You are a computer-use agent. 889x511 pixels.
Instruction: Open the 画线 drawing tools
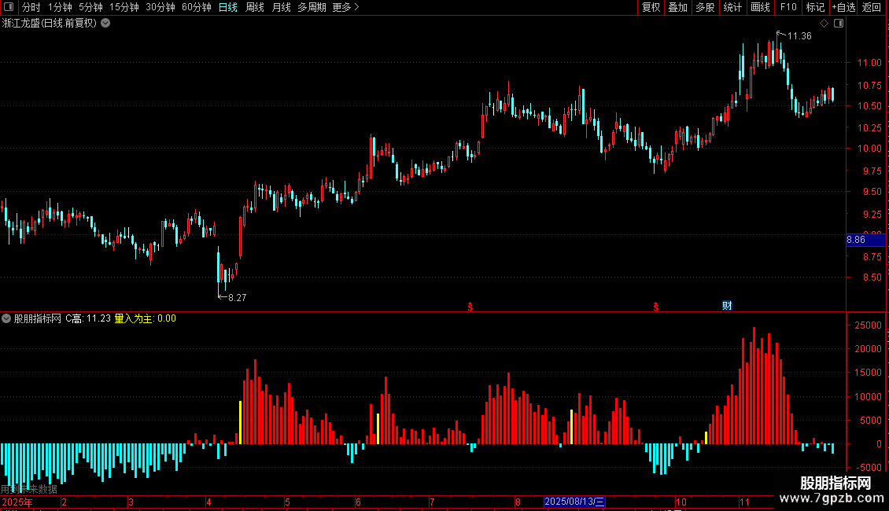coord(760,7)
